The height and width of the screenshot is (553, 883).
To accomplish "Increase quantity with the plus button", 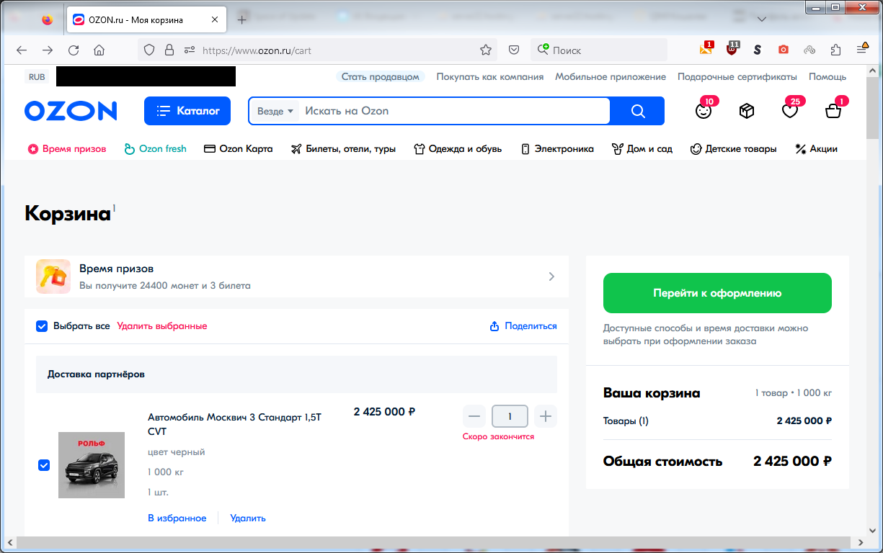I will 546,416.
